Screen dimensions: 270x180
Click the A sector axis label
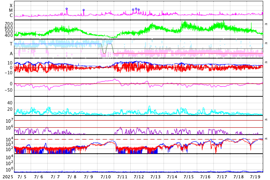11,54
